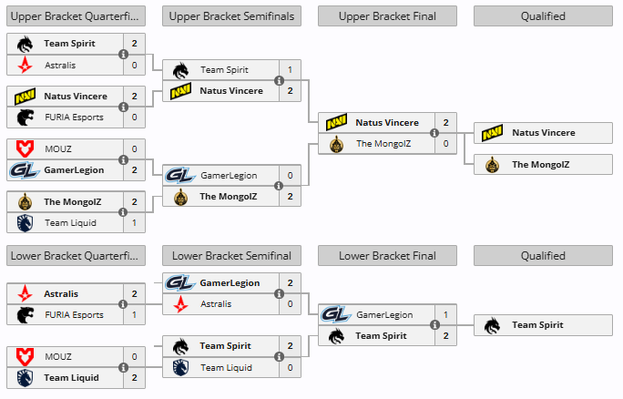Click Team Liquid in Lower Bracket Semifinal
The height and width of the screenshot is (399, 623).
(226, 368)
